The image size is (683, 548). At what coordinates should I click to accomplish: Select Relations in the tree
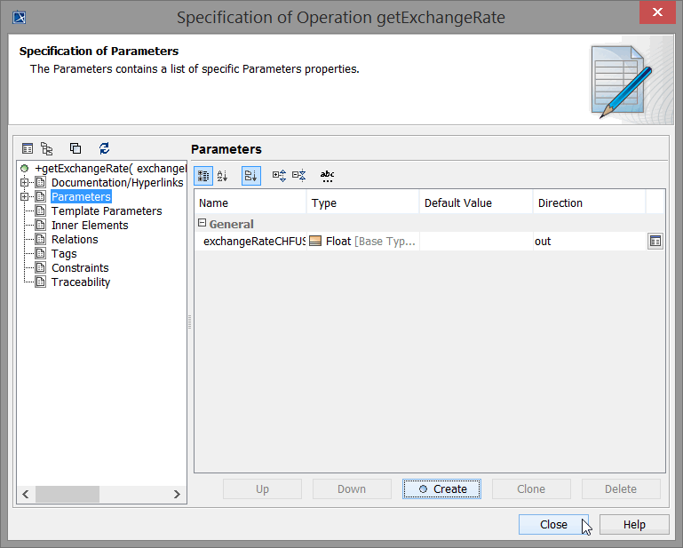pyautogui.click(x=75, y=240)
